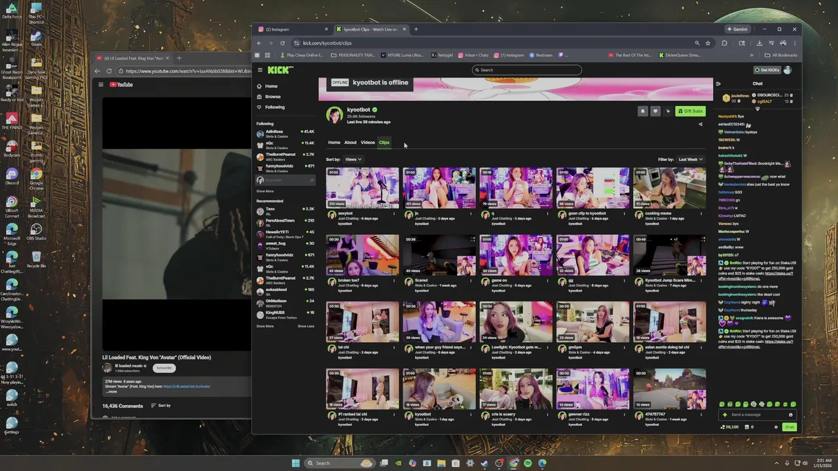Image resolution: width=838 pixels, height=471 pixels.
Task: Open the gewner rizz clip thumbnail
Action: coord(592,389)
